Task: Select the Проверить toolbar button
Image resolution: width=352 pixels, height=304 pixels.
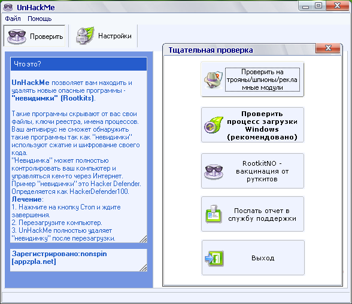Action: (34, 36)
